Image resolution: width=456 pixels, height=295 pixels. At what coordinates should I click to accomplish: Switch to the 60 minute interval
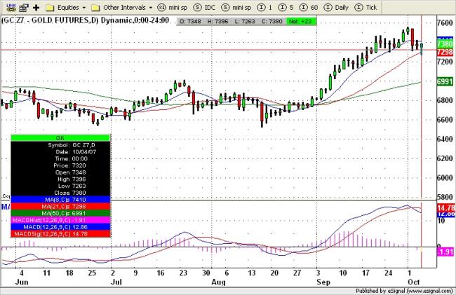pyautogui.click(x=308, y=8)
